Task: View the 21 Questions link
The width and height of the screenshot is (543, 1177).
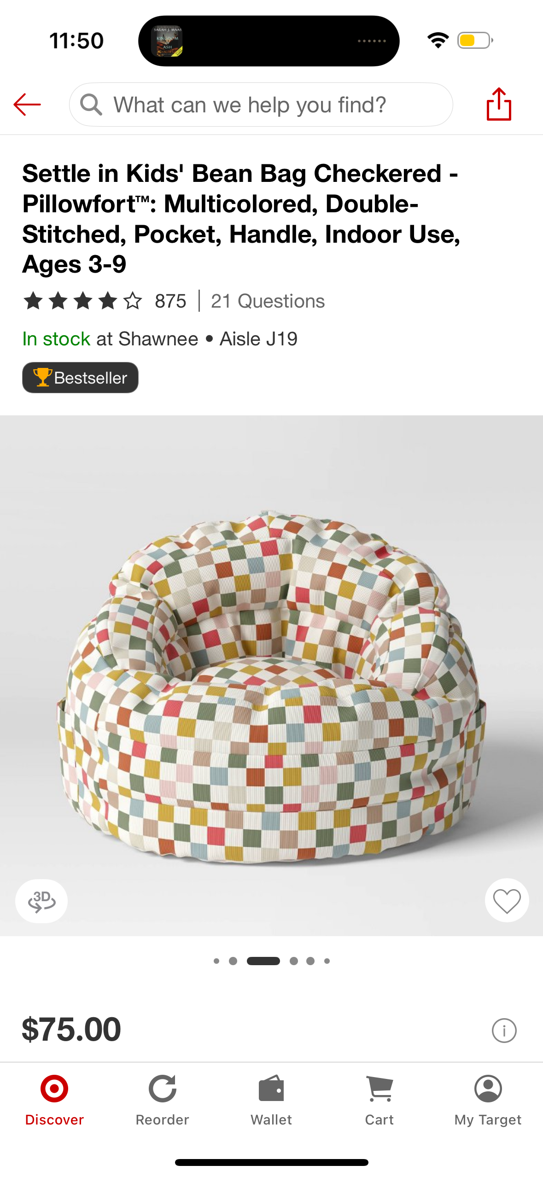Action: point(268,301)
